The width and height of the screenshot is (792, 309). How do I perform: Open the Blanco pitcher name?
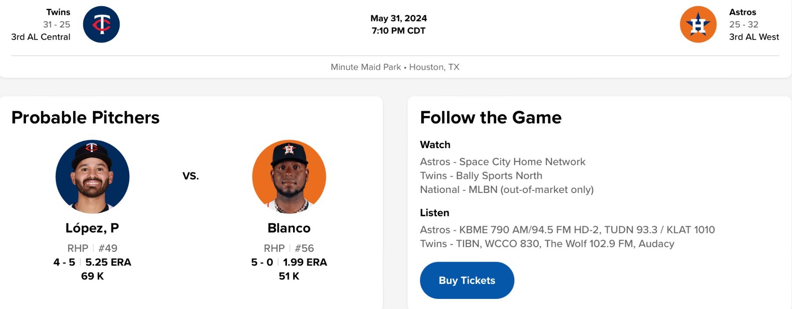(x=289, y=228)
